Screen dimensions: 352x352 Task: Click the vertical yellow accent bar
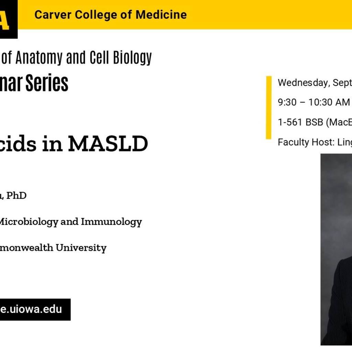coord(269,108)
